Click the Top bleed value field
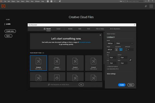 click(113, 57)
